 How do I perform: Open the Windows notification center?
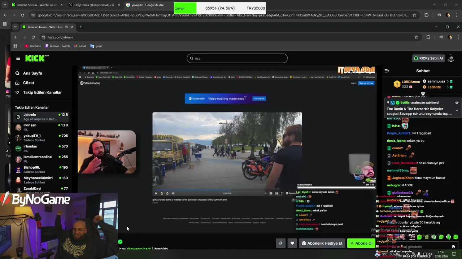(454, 254)
